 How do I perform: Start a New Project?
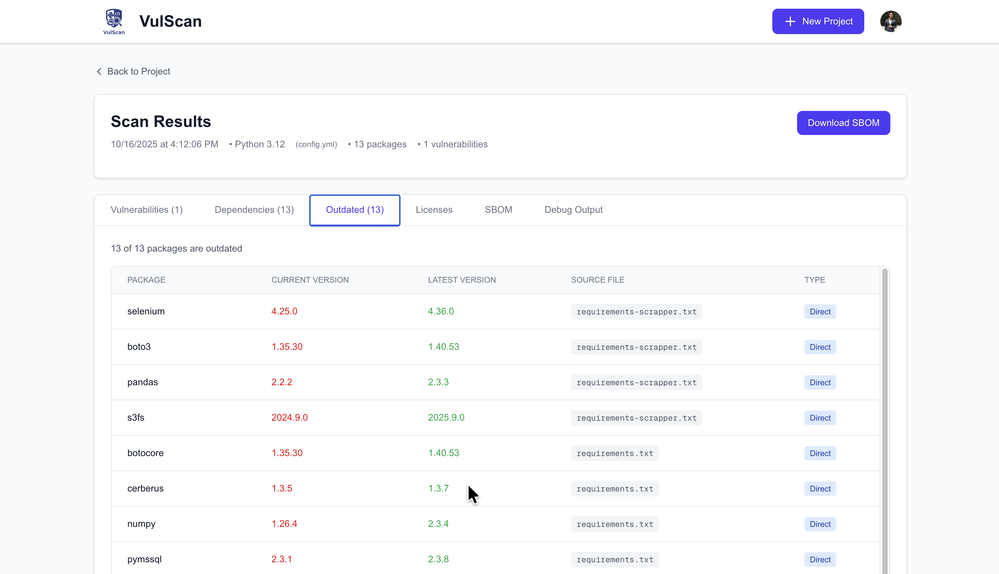(817, 21)
